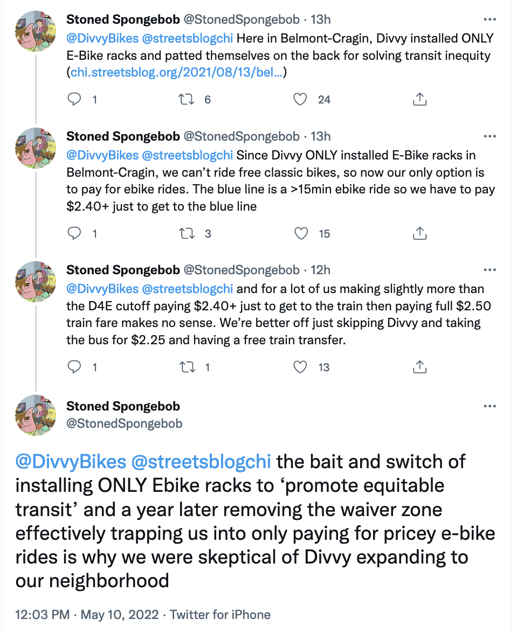Retweet the tweet with 1 retweet
The width and height of the screenshot is (517, 633).
point(186,367)
